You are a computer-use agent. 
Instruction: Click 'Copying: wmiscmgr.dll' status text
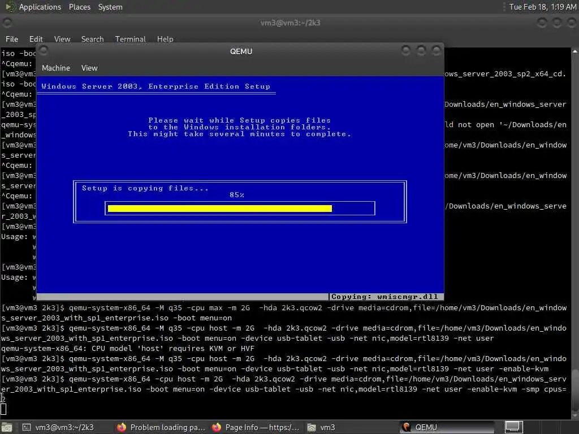click(x=384, y=297)
